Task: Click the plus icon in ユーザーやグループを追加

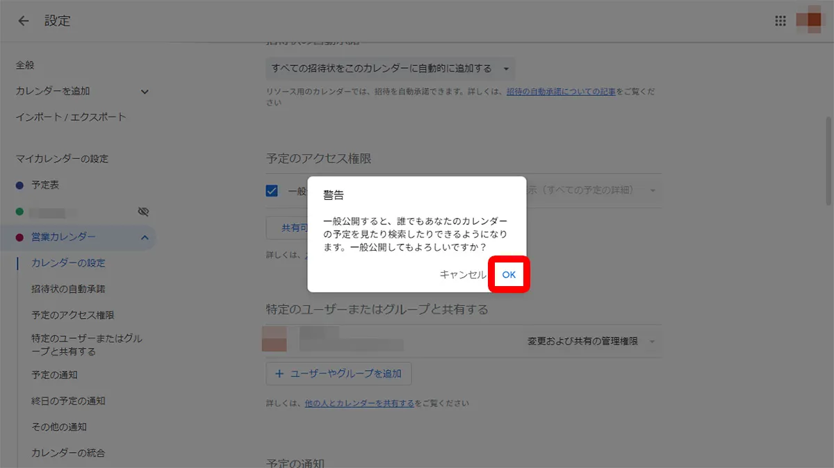Action: click(x=278, y=374)
